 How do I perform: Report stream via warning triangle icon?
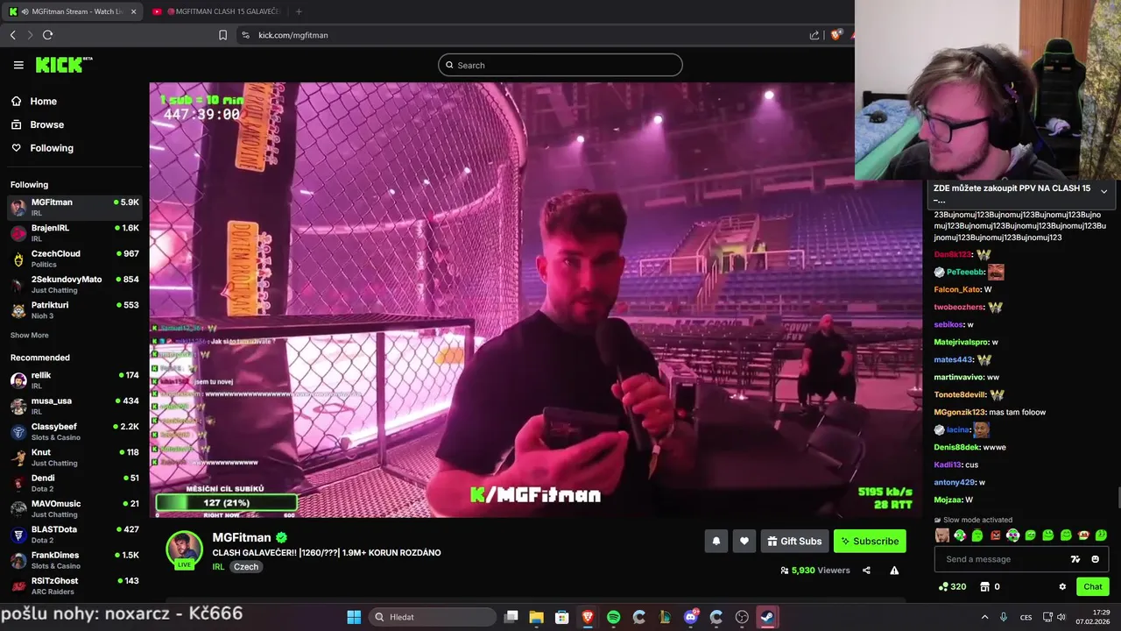(x=894, y=571)
